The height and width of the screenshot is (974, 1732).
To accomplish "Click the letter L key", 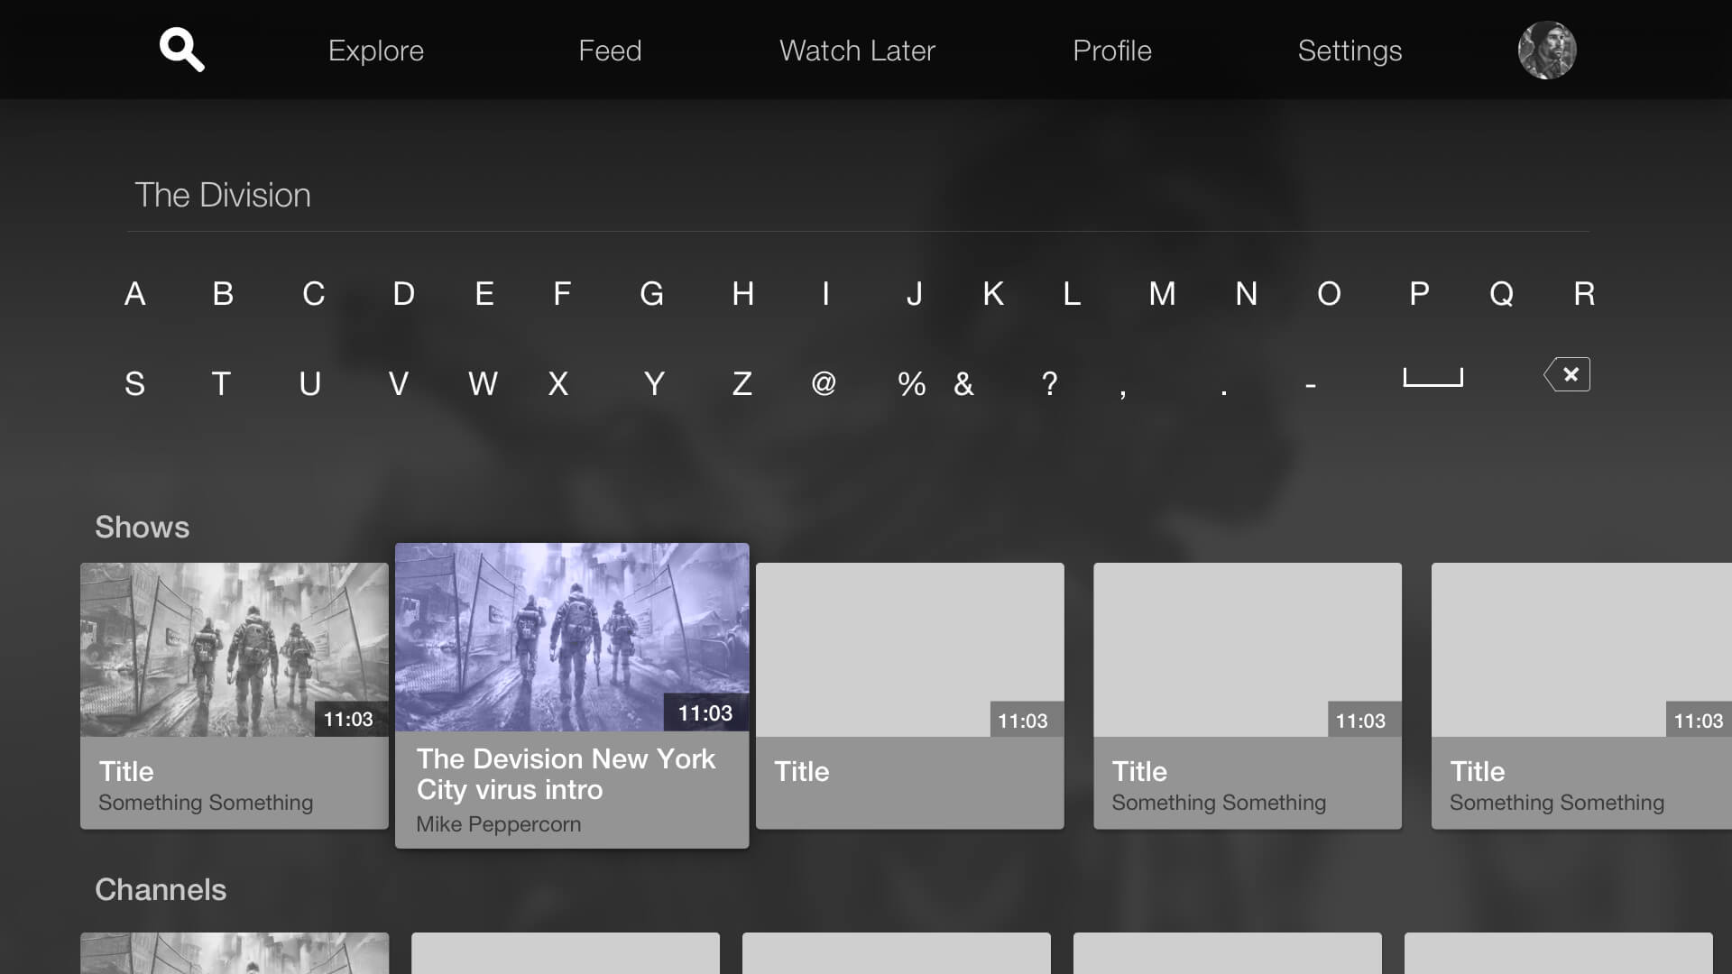I will [1072, 294].
